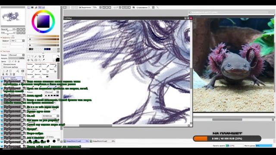Open the stabilizer dropdown in toolbar
The width and height of the screenshot is (276, 155).
click(x=153, y=7)
